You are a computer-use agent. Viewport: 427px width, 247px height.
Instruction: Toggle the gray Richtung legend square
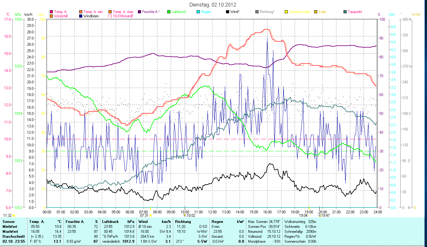point(257,12)
